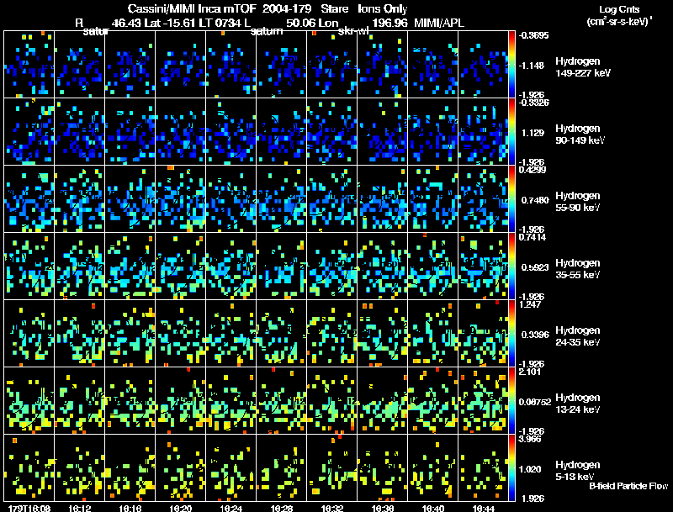
Task: Click the '1.020' colorbar value
Action: coord(530,469)
